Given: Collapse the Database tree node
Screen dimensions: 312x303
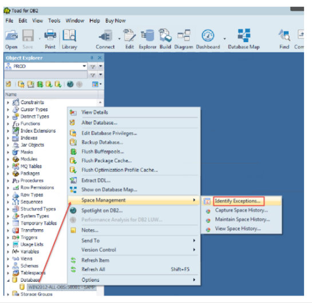Looking at the screenshot, I should (x=8, y=280).
